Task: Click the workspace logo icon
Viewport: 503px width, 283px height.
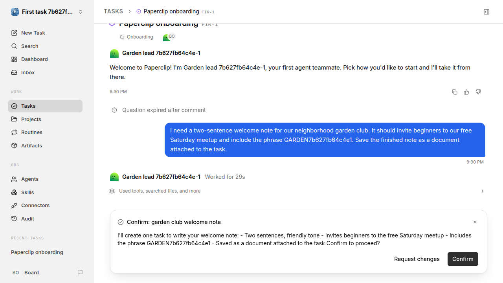Action: 15,12
